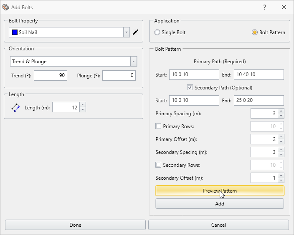Image resolution: width=294 pixels, height=235 pixels.
Task: Increase Length with the up spinner arrow
Action: (83, 105)
